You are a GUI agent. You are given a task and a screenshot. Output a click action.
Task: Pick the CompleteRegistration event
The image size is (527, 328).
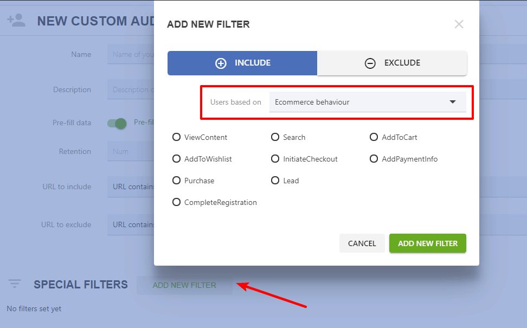pyautogui.click(x=176, y=202)
